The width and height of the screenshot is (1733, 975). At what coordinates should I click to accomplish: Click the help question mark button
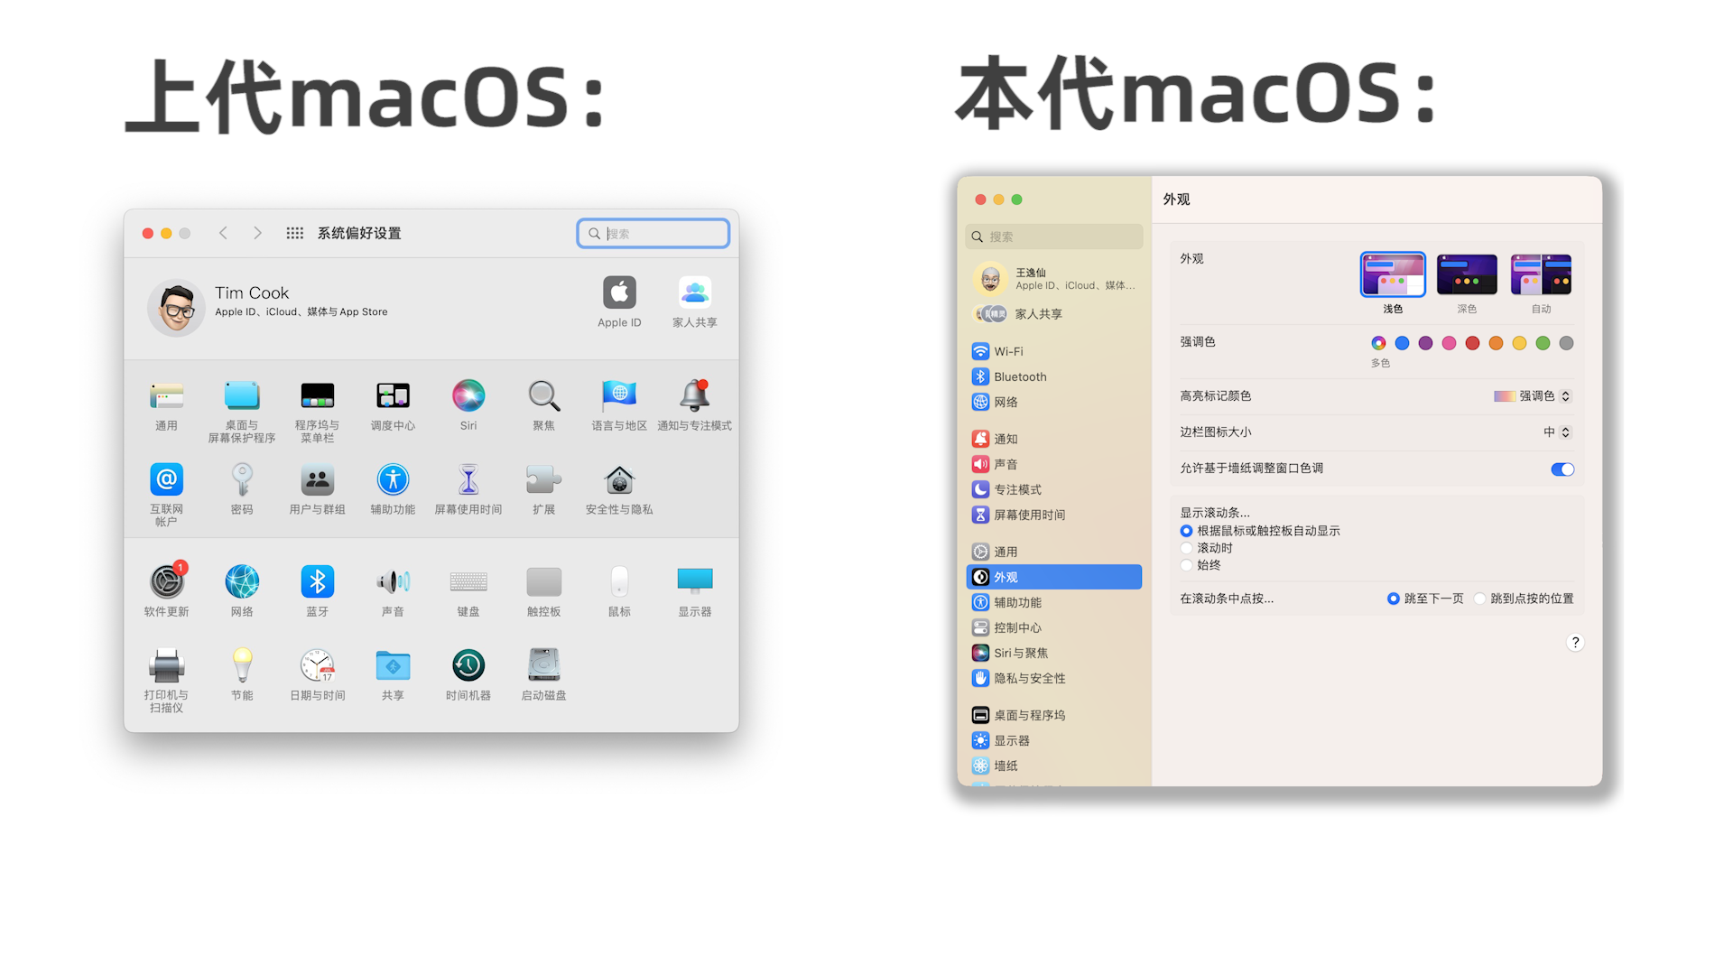coord(1575,643)
